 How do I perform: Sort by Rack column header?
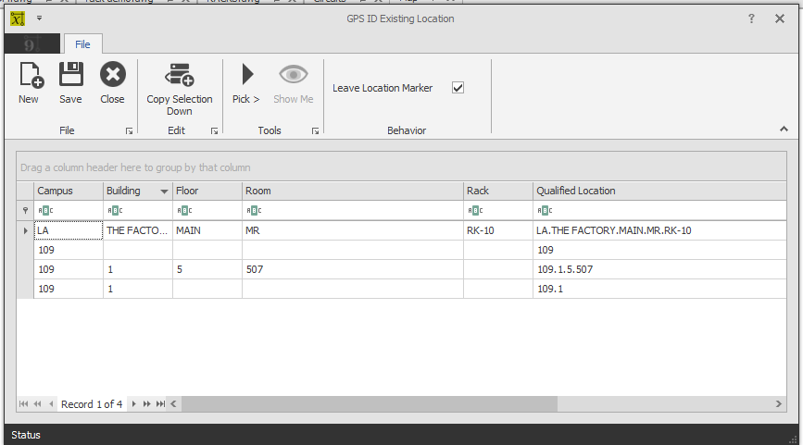point(498,191)
